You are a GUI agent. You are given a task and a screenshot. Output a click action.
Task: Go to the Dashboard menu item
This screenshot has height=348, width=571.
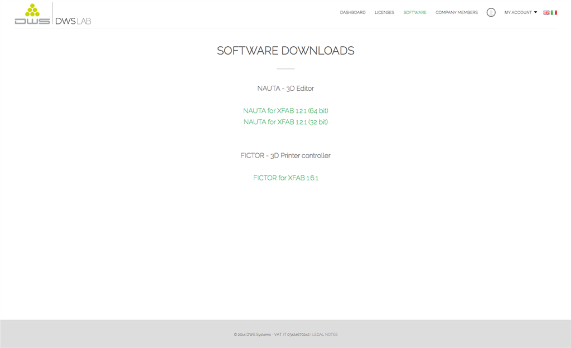pyautogui.click(x=352, y=12)
